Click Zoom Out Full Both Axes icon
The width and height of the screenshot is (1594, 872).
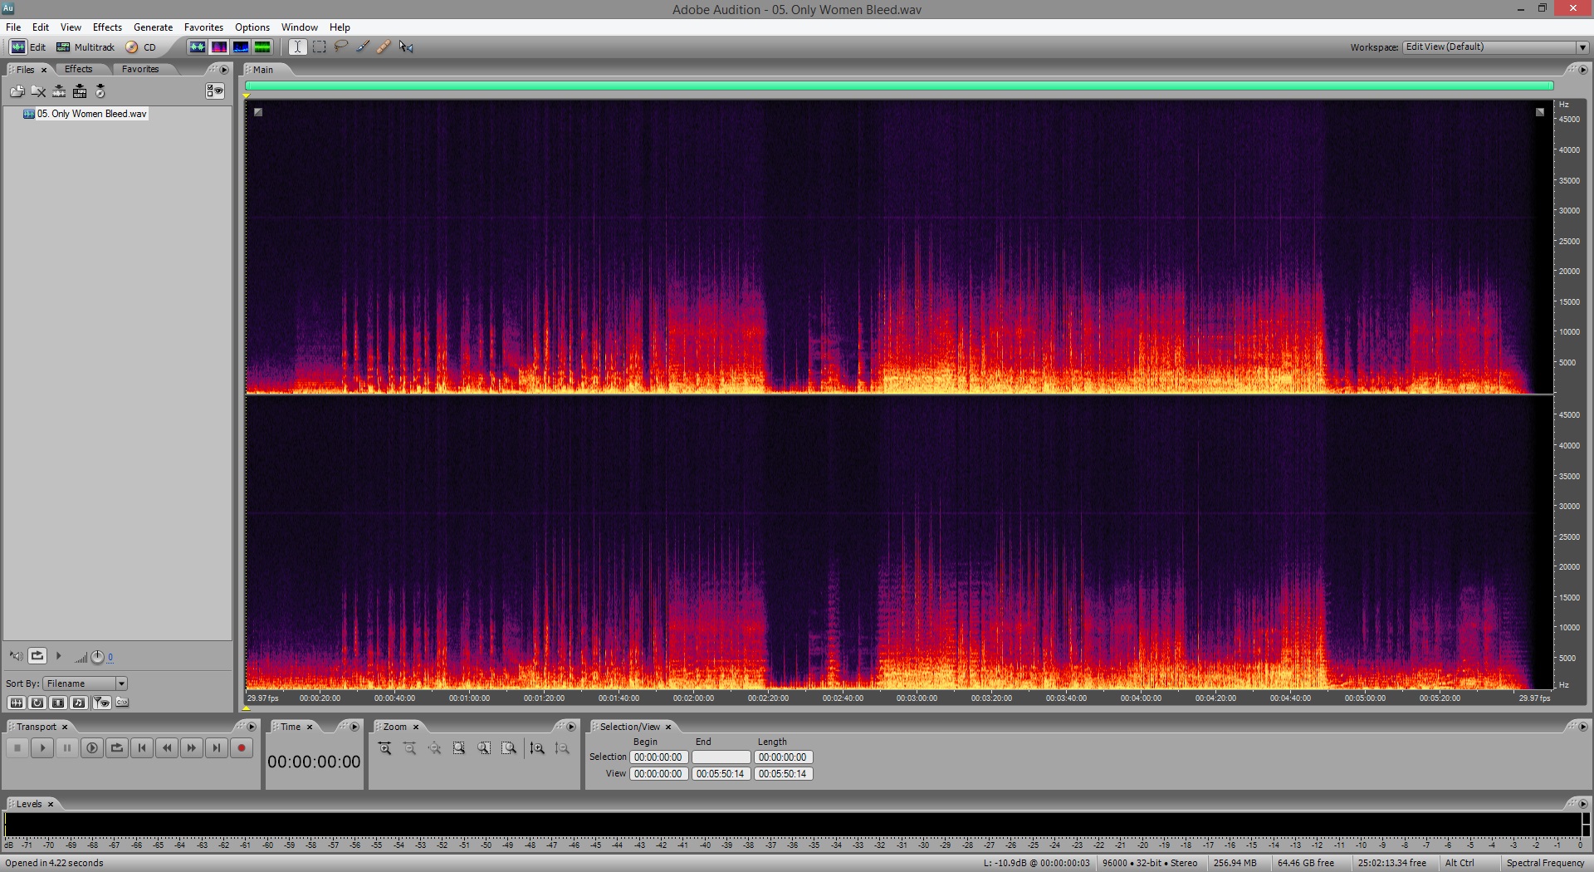[434, 748]
